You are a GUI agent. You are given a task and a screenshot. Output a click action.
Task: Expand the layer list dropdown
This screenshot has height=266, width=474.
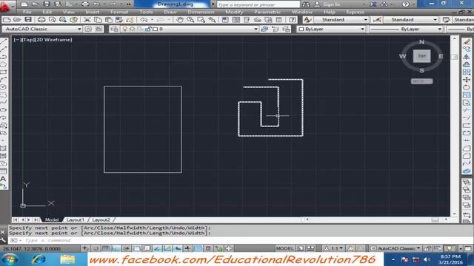(x=256, y=29)
